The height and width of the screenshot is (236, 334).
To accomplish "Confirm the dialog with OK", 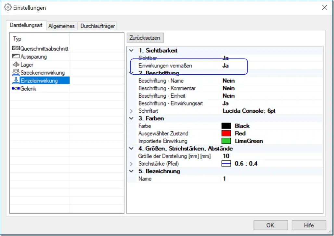I will [271, 225].
